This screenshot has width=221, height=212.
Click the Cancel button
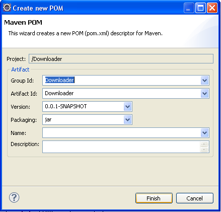(x=195, y=198)
